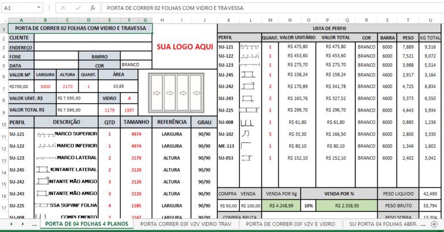Screen dimensions: 444x232
Task: Click the Cancel entry X icon
Action: point(63,8)
